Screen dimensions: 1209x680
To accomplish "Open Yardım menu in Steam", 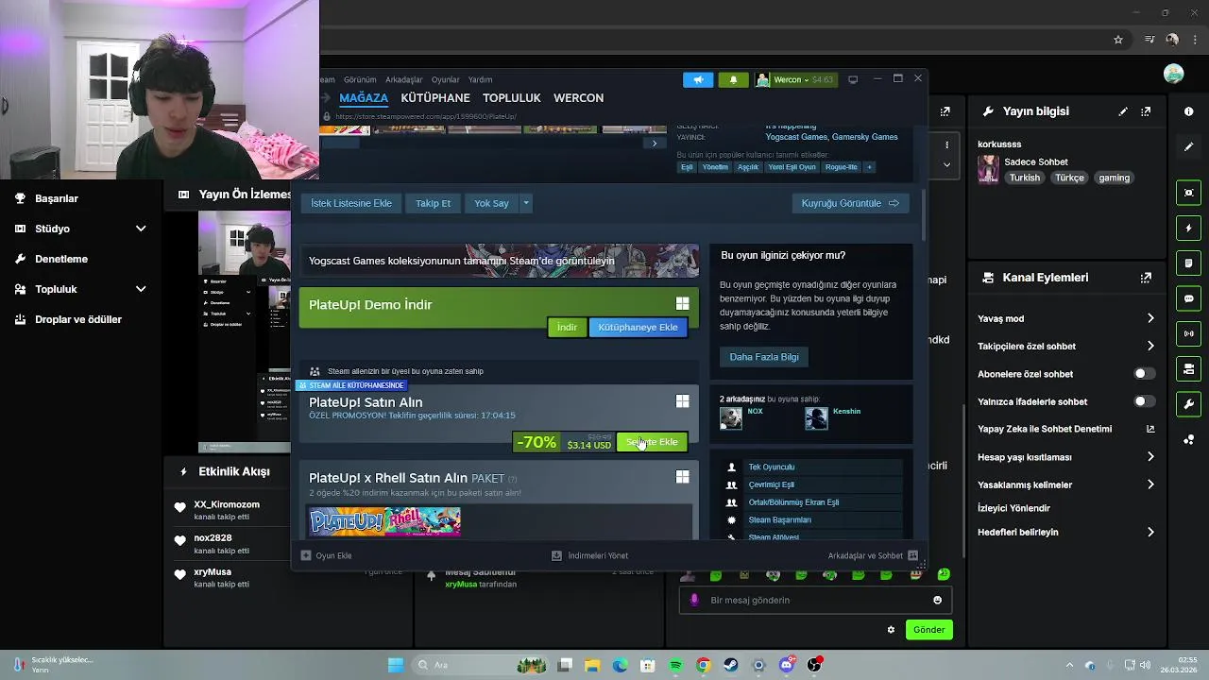I will pos(481,79).
